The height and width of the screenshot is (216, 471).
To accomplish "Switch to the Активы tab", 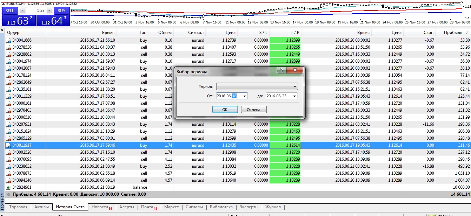I will coord(41,207).
